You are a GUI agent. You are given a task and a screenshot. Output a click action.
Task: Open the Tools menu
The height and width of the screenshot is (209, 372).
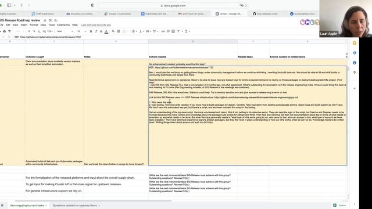click(52, 25)
